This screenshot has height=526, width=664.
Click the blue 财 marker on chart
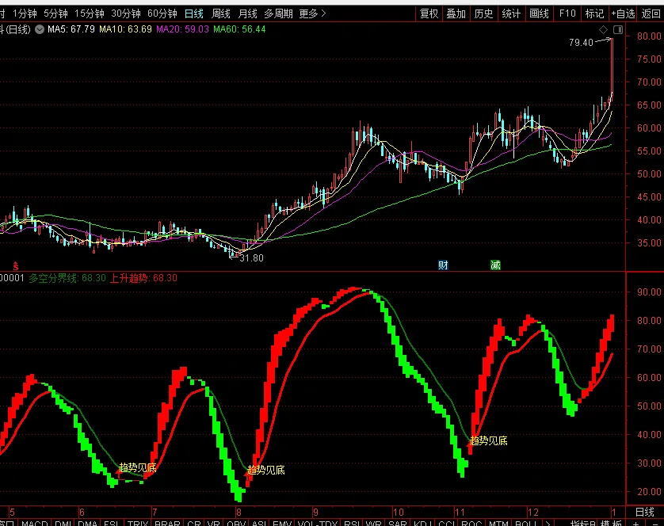pos(443,265)
